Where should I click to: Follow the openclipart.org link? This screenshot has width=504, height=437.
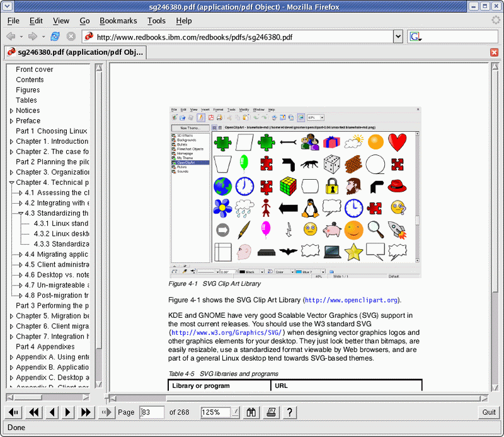[x=352, y=300]
